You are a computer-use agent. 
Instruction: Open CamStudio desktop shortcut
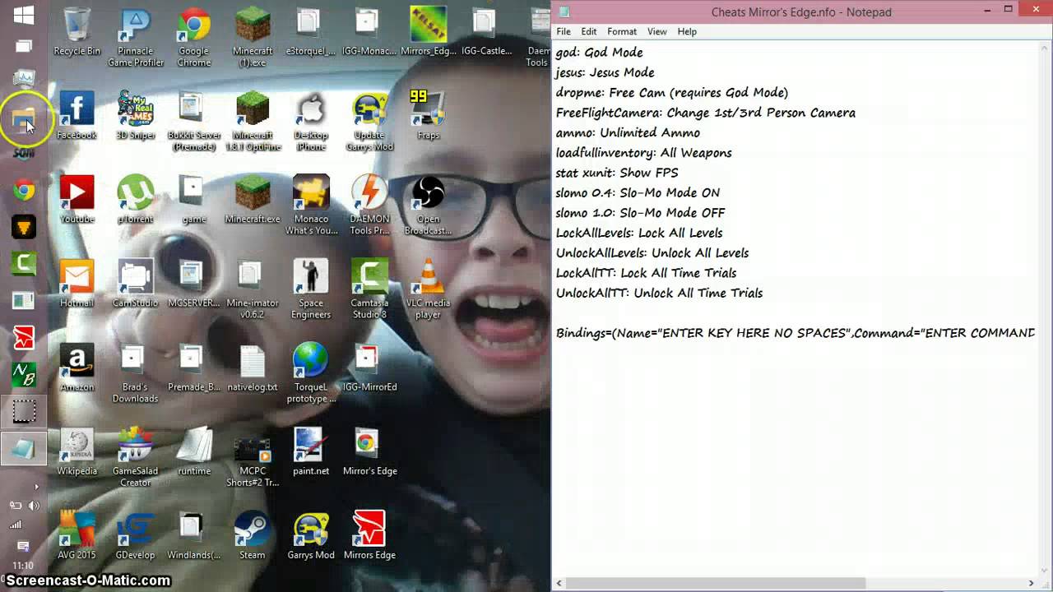click(136, 283)
